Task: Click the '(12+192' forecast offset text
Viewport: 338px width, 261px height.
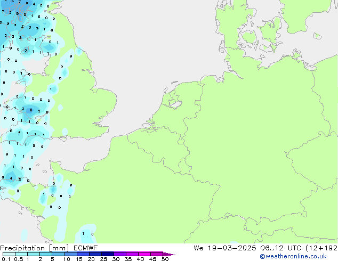Action: tap(321, 248)
